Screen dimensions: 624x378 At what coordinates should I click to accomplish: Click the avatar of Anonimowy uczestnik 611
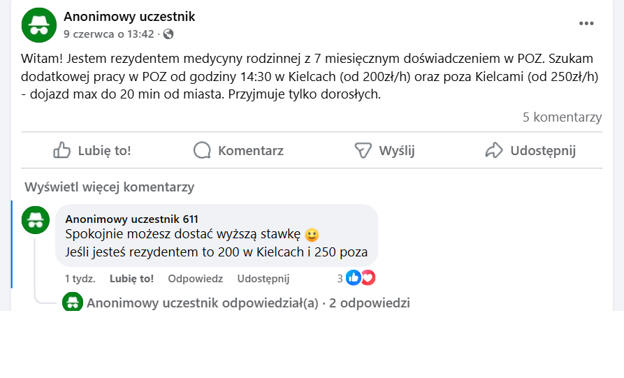click(36, 220)
